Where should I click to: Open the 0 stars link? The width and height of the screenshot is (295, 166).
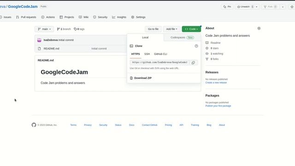click(212, 48)
